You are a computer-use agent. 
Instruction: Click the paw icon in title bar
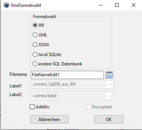(x=6, y=5)
